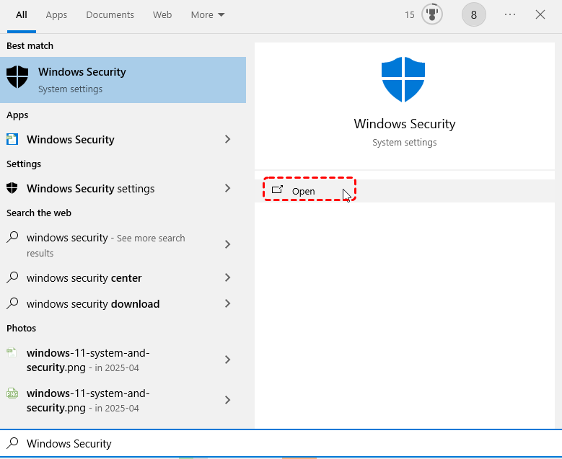This screenshot has width=562, height=459.
Task: Expand the windows security center web arrow
Action: (x=227, y=277)
